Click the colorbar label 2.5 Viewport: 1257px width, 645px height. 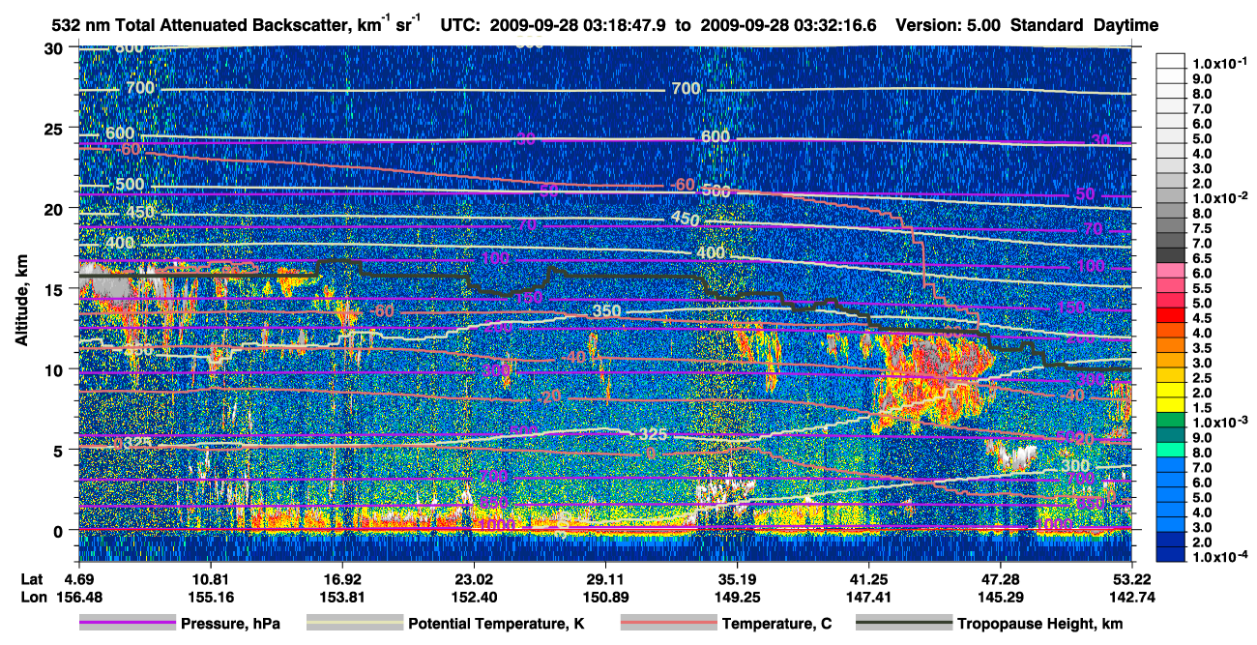[1203, 377]
